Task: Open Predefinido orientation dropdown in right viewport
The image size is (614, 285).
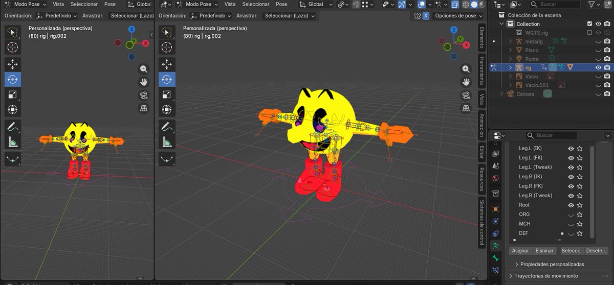Action: point(211,16)
